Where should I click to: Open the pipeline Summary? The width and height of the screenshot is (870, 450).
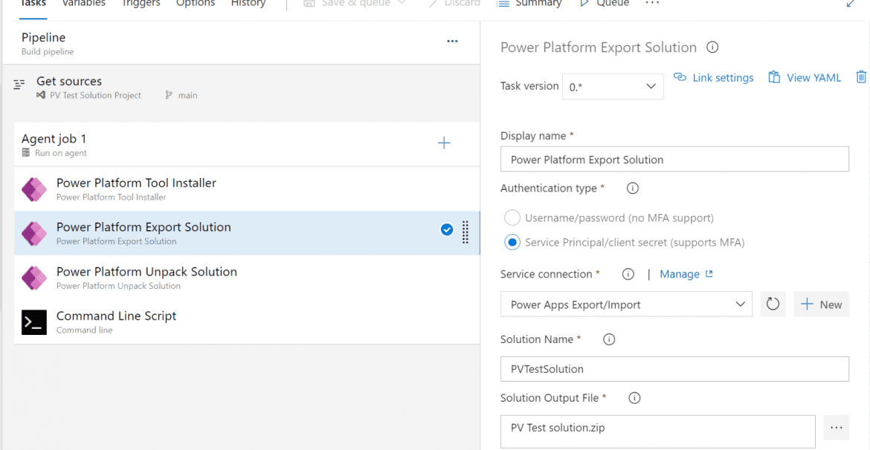tap(529, 3)
